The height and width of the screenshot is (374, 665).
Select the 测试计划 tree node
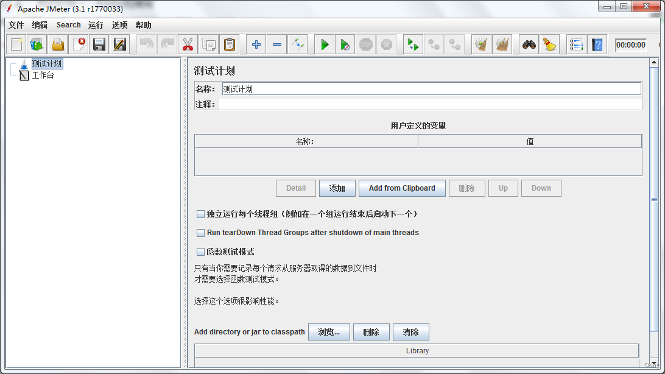tap(47, 63)
